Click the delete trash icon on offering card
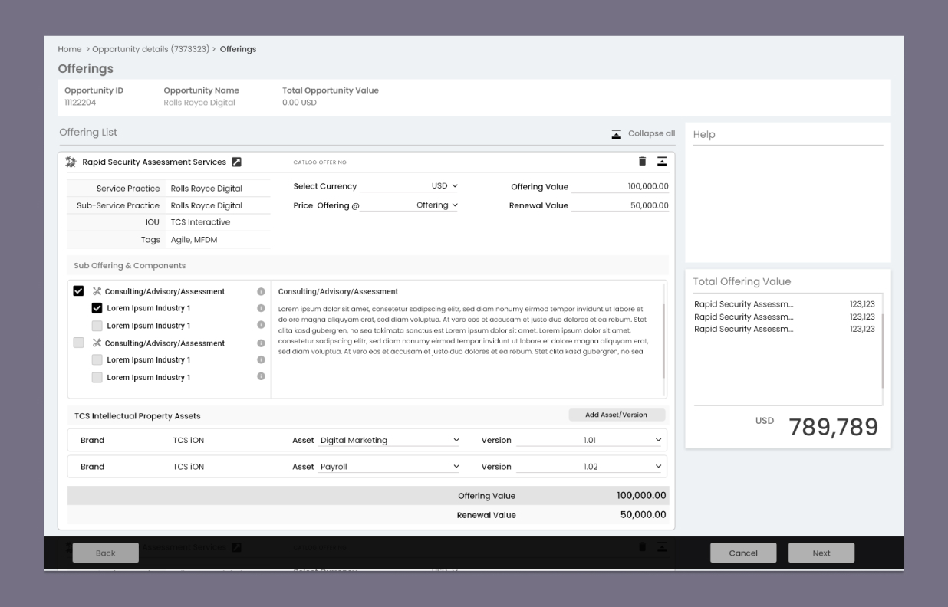The width and height of the screenshot is (948, 607). click(643, 162)
